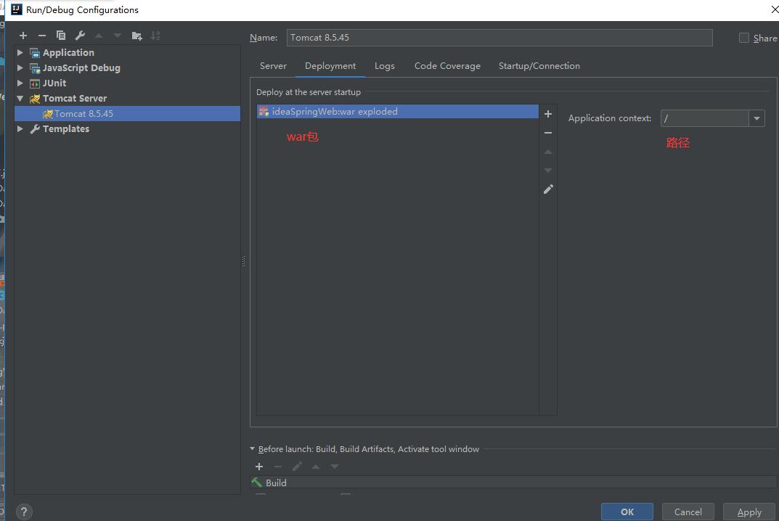The height and width of the screenshot is (521, 779).
Task: Select the JavaScript Debug tree item
Action: (81, 67)
